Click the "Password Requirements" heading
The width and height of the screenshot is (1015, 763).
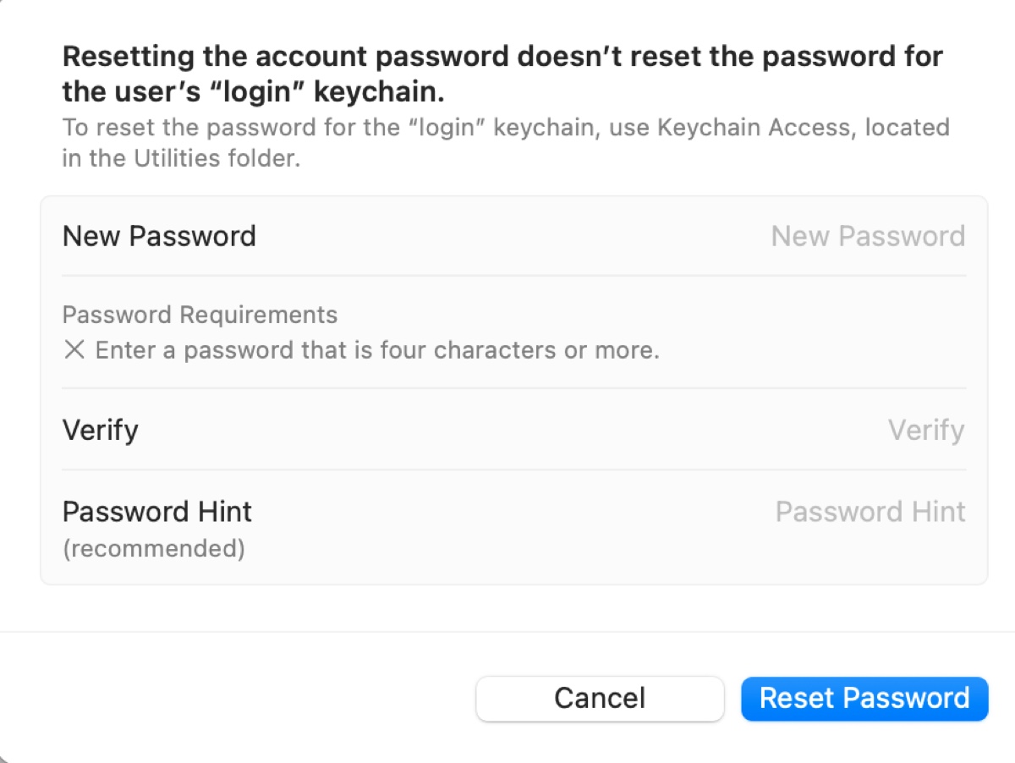[x=200, y=316]
